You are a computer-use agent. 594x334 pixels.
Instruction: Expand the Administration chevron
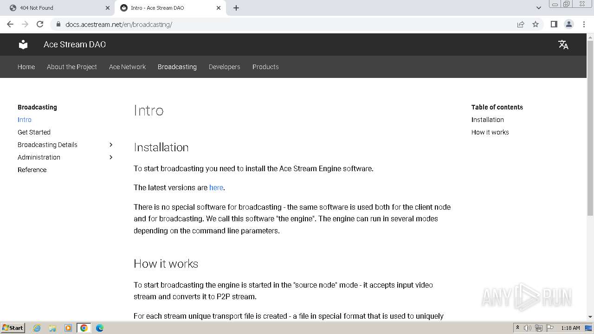(111, 157)
